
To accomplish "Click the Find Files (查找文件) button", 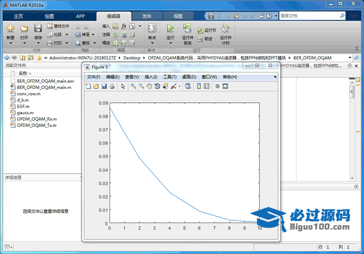I will pyautogui.click(x=58, y=26).
